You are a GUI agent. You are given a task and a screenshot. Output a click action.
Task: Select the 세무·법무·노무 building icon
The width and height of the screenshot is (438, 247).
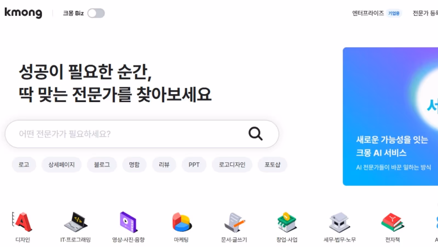click(339, 222)
